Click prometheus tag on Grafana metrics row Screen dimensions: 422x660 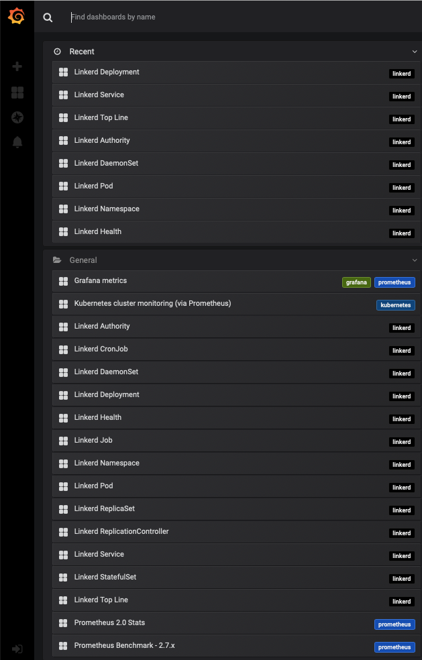[394, 282]
